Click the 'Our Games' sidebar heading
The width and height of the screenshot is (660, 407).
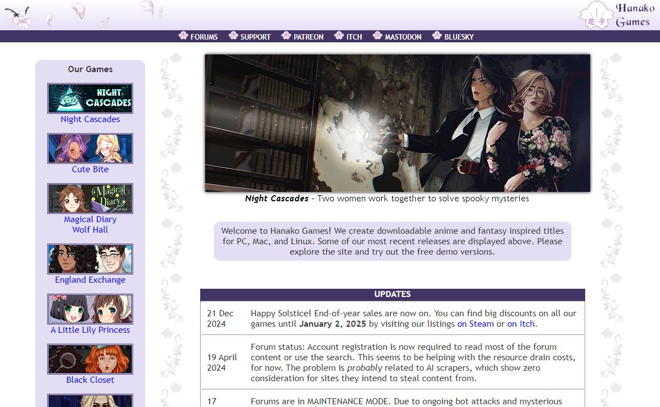coord(90,69)
